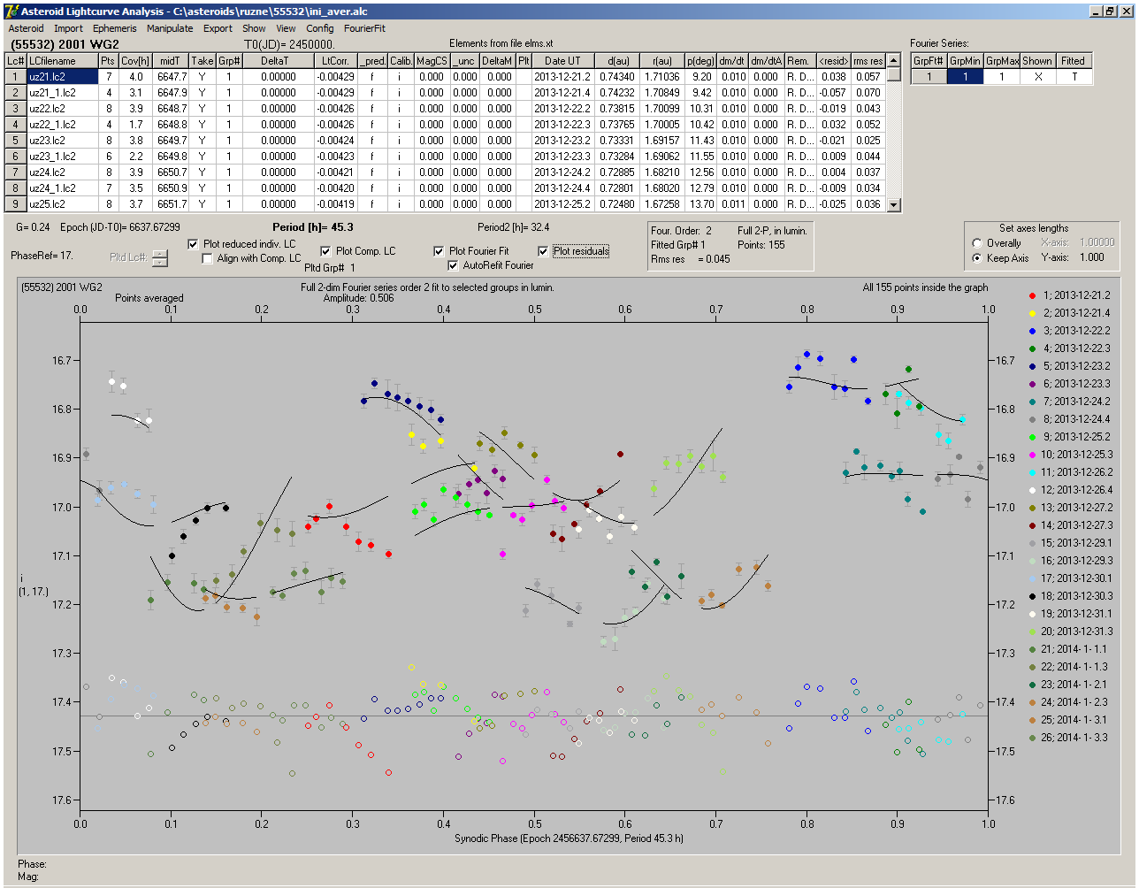Click the magenta legend dot for 2013-12-25.3
Image resolution: width=1139 pixels, height=888 pixels.
tap(1031, 455)
